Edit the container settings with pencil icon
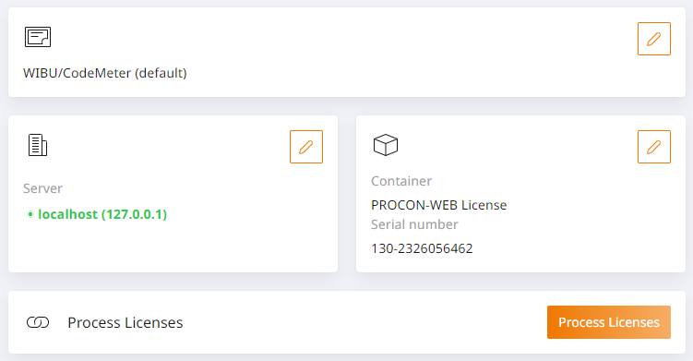Image resolution: width=693 pixels, height=361 pixels. (653, 147)
